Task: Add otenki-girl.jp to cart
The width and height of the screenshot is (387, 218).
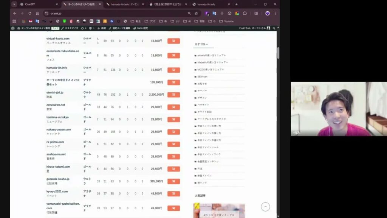Action: pyautogui.click(x=173, y=95)
